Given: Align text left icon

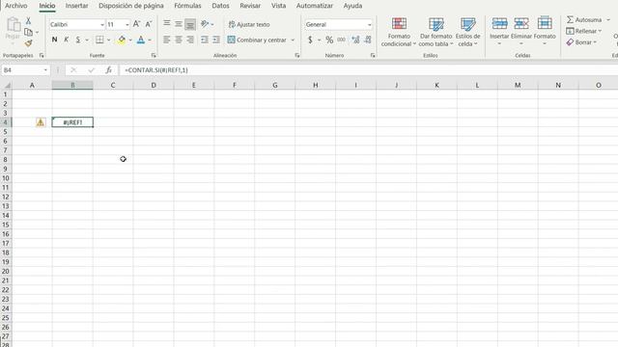Looking at the screenshot, I should pyautogui.click(x=167, y=40).
